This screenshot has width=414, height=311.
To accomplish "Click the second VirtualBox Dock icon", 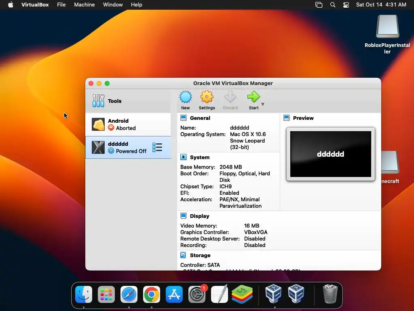I will (x=296, y=294).
